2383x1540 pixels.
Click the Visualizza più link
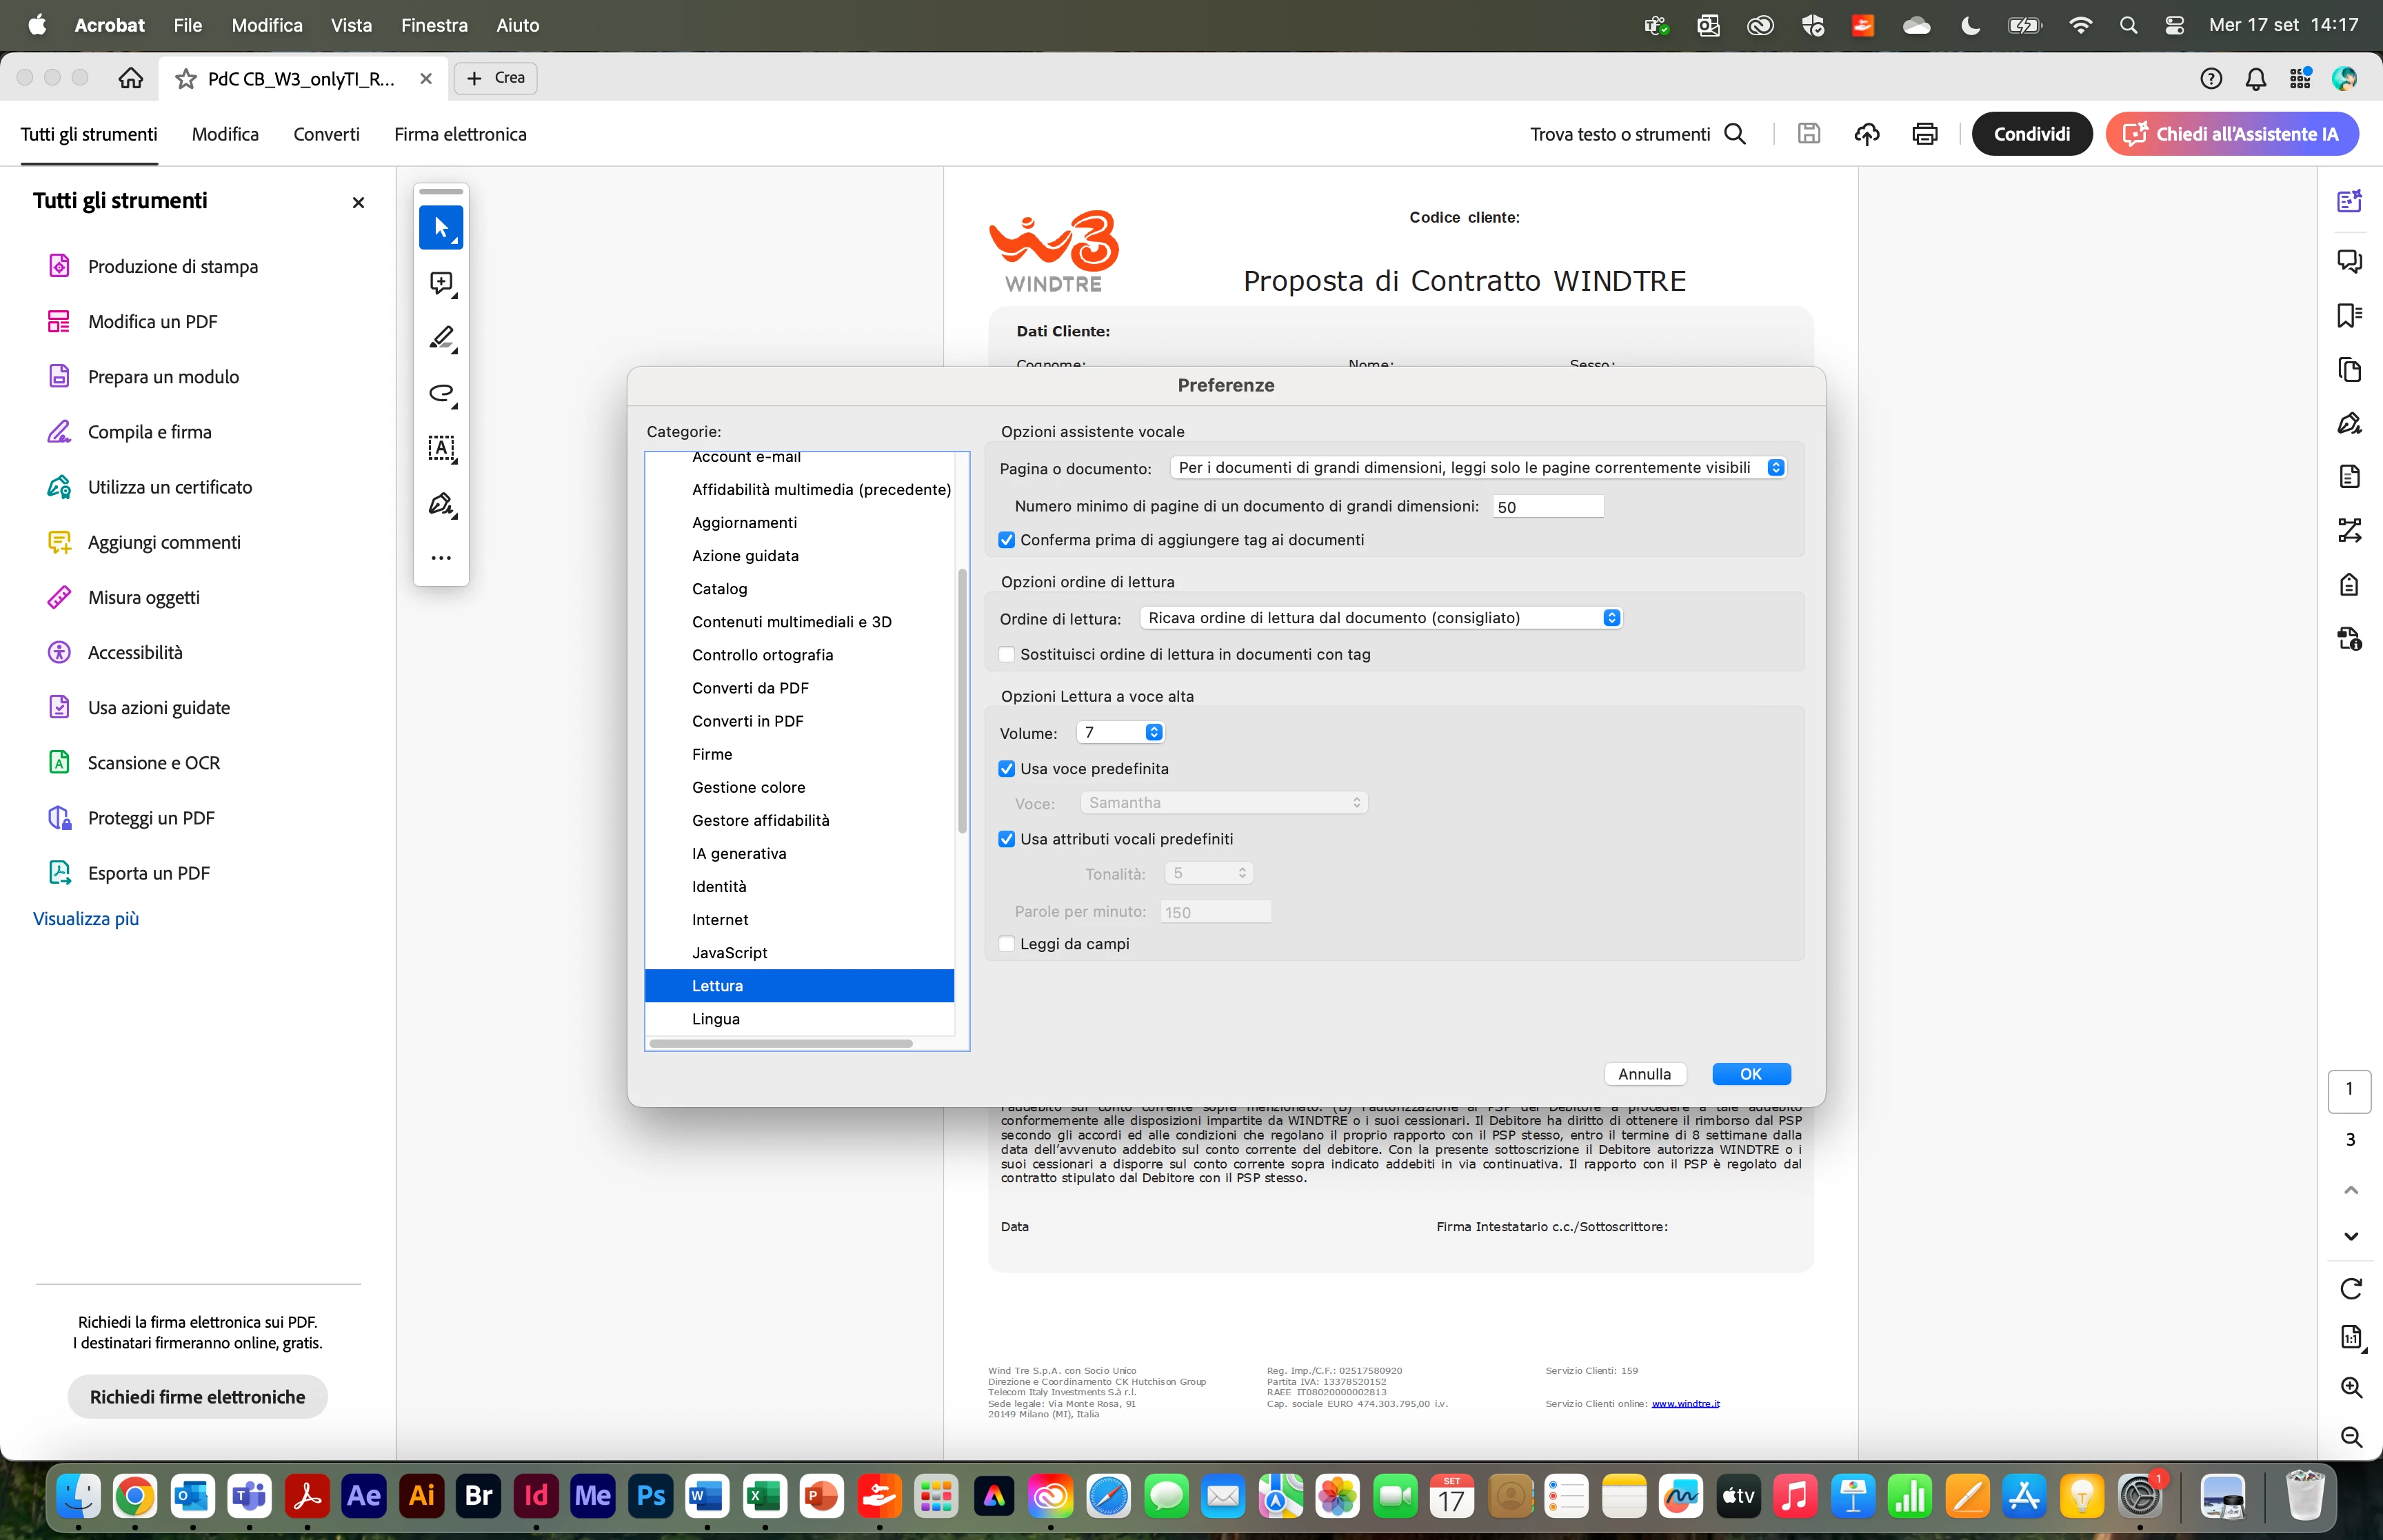tap(86, 918)
